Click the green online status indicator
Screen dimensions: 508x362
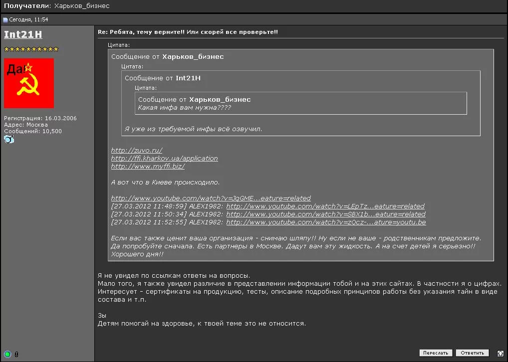tap(7, 355)
